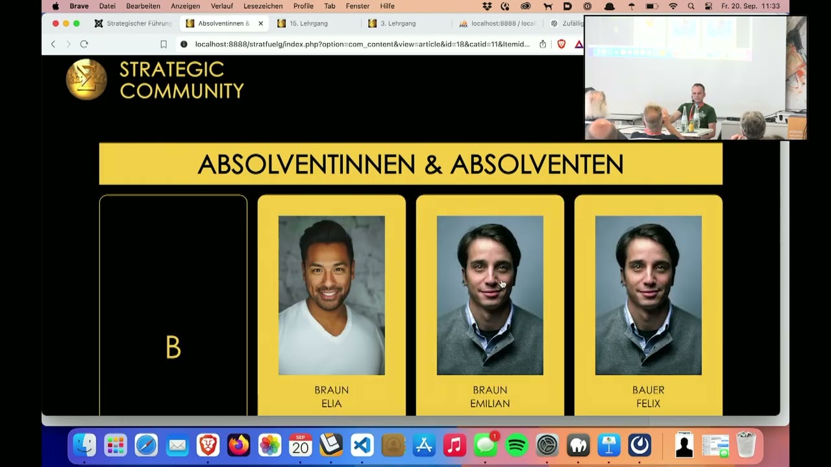Open the Trash in the Dock
This screenshot has height=467, width=831.
(x=747, y=446)
